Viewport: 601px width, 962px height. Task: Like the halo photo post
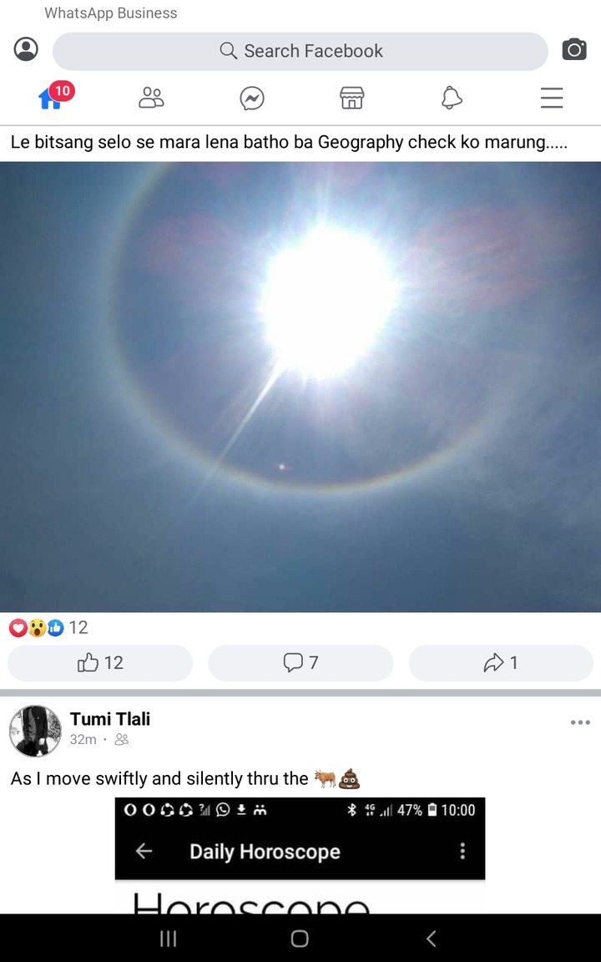100,662
